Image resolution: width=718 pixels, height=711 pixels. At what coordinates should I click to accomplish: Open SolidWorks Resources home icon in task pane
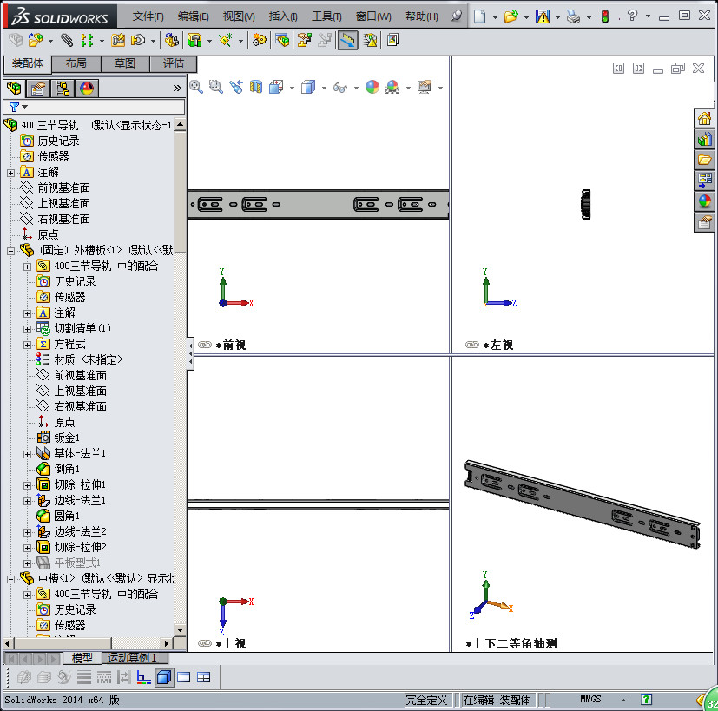click(704, 119)
